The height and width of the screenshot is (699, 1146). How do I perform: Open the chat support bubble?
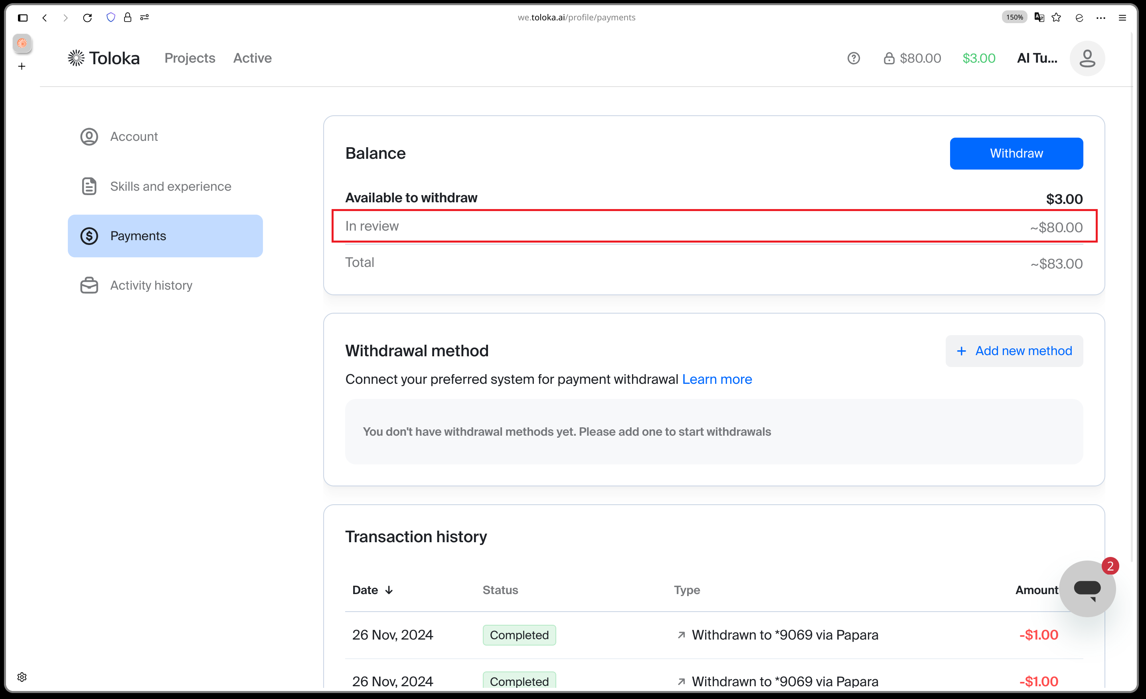1087,589
